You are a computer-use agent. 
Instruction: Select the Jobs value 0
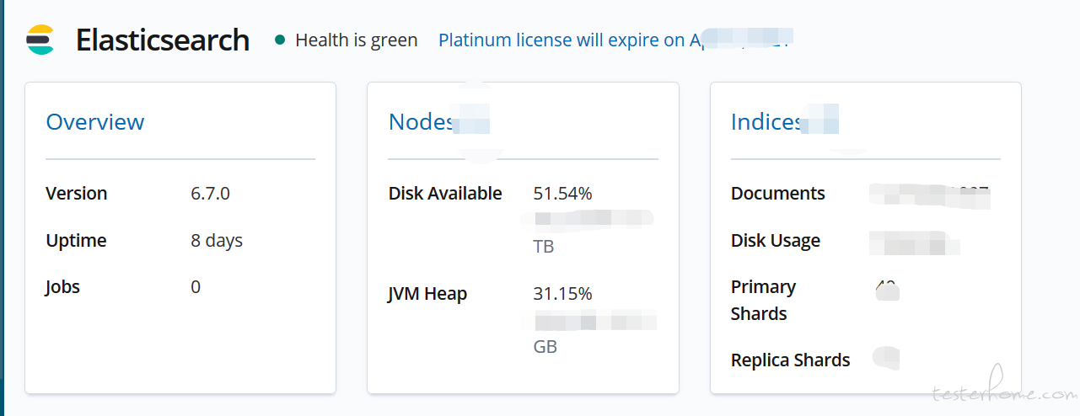click(196, 287)
